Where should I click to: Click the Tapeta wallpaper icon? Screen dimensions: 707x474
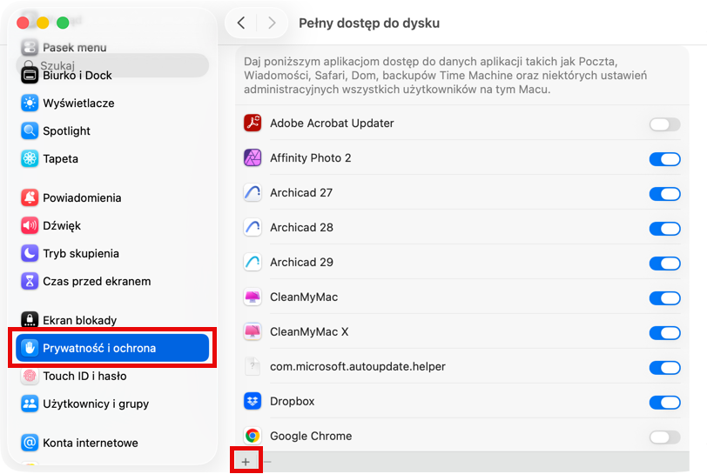(x=30, y=159)
